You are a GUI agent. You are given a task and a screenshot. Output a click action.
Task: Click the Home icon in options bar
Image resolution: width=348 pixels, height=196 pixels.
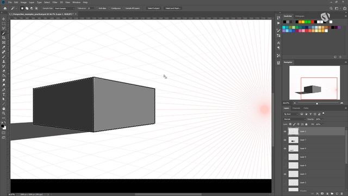5,8
